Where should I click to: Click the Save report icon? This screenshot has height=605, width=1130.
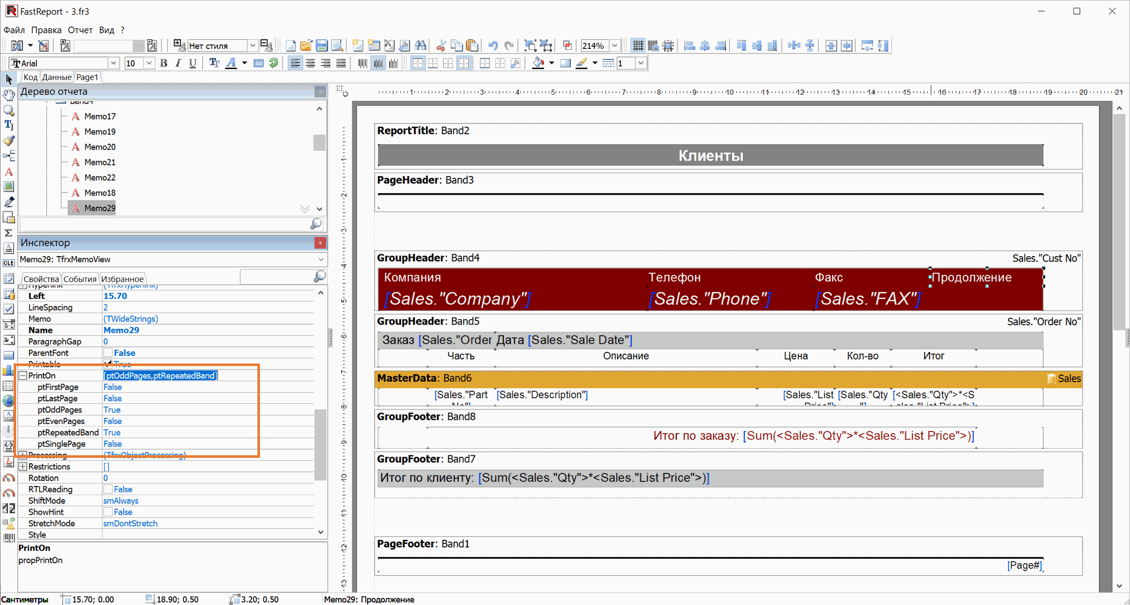(x=321, y=46)
